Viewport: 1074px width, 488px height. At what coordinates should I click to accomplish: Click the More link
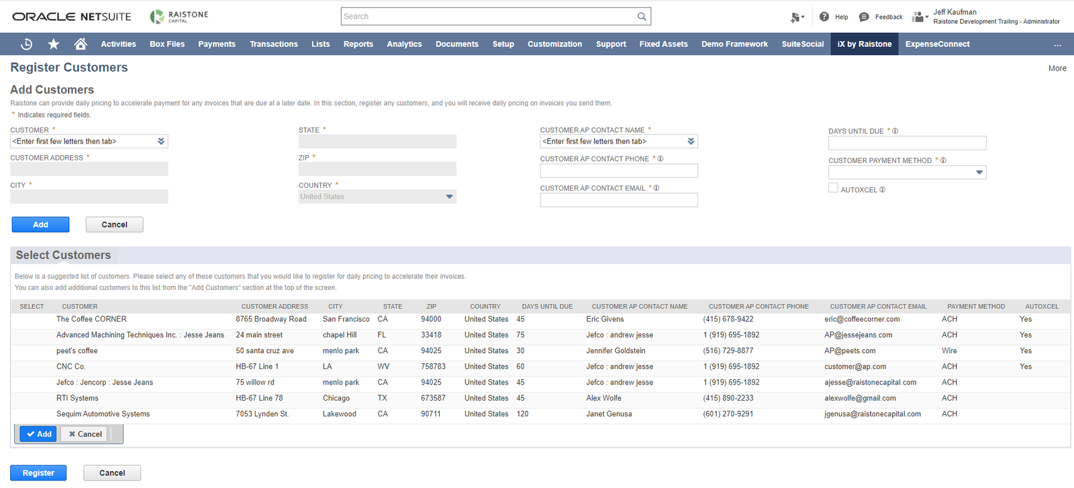[1057, 68]
